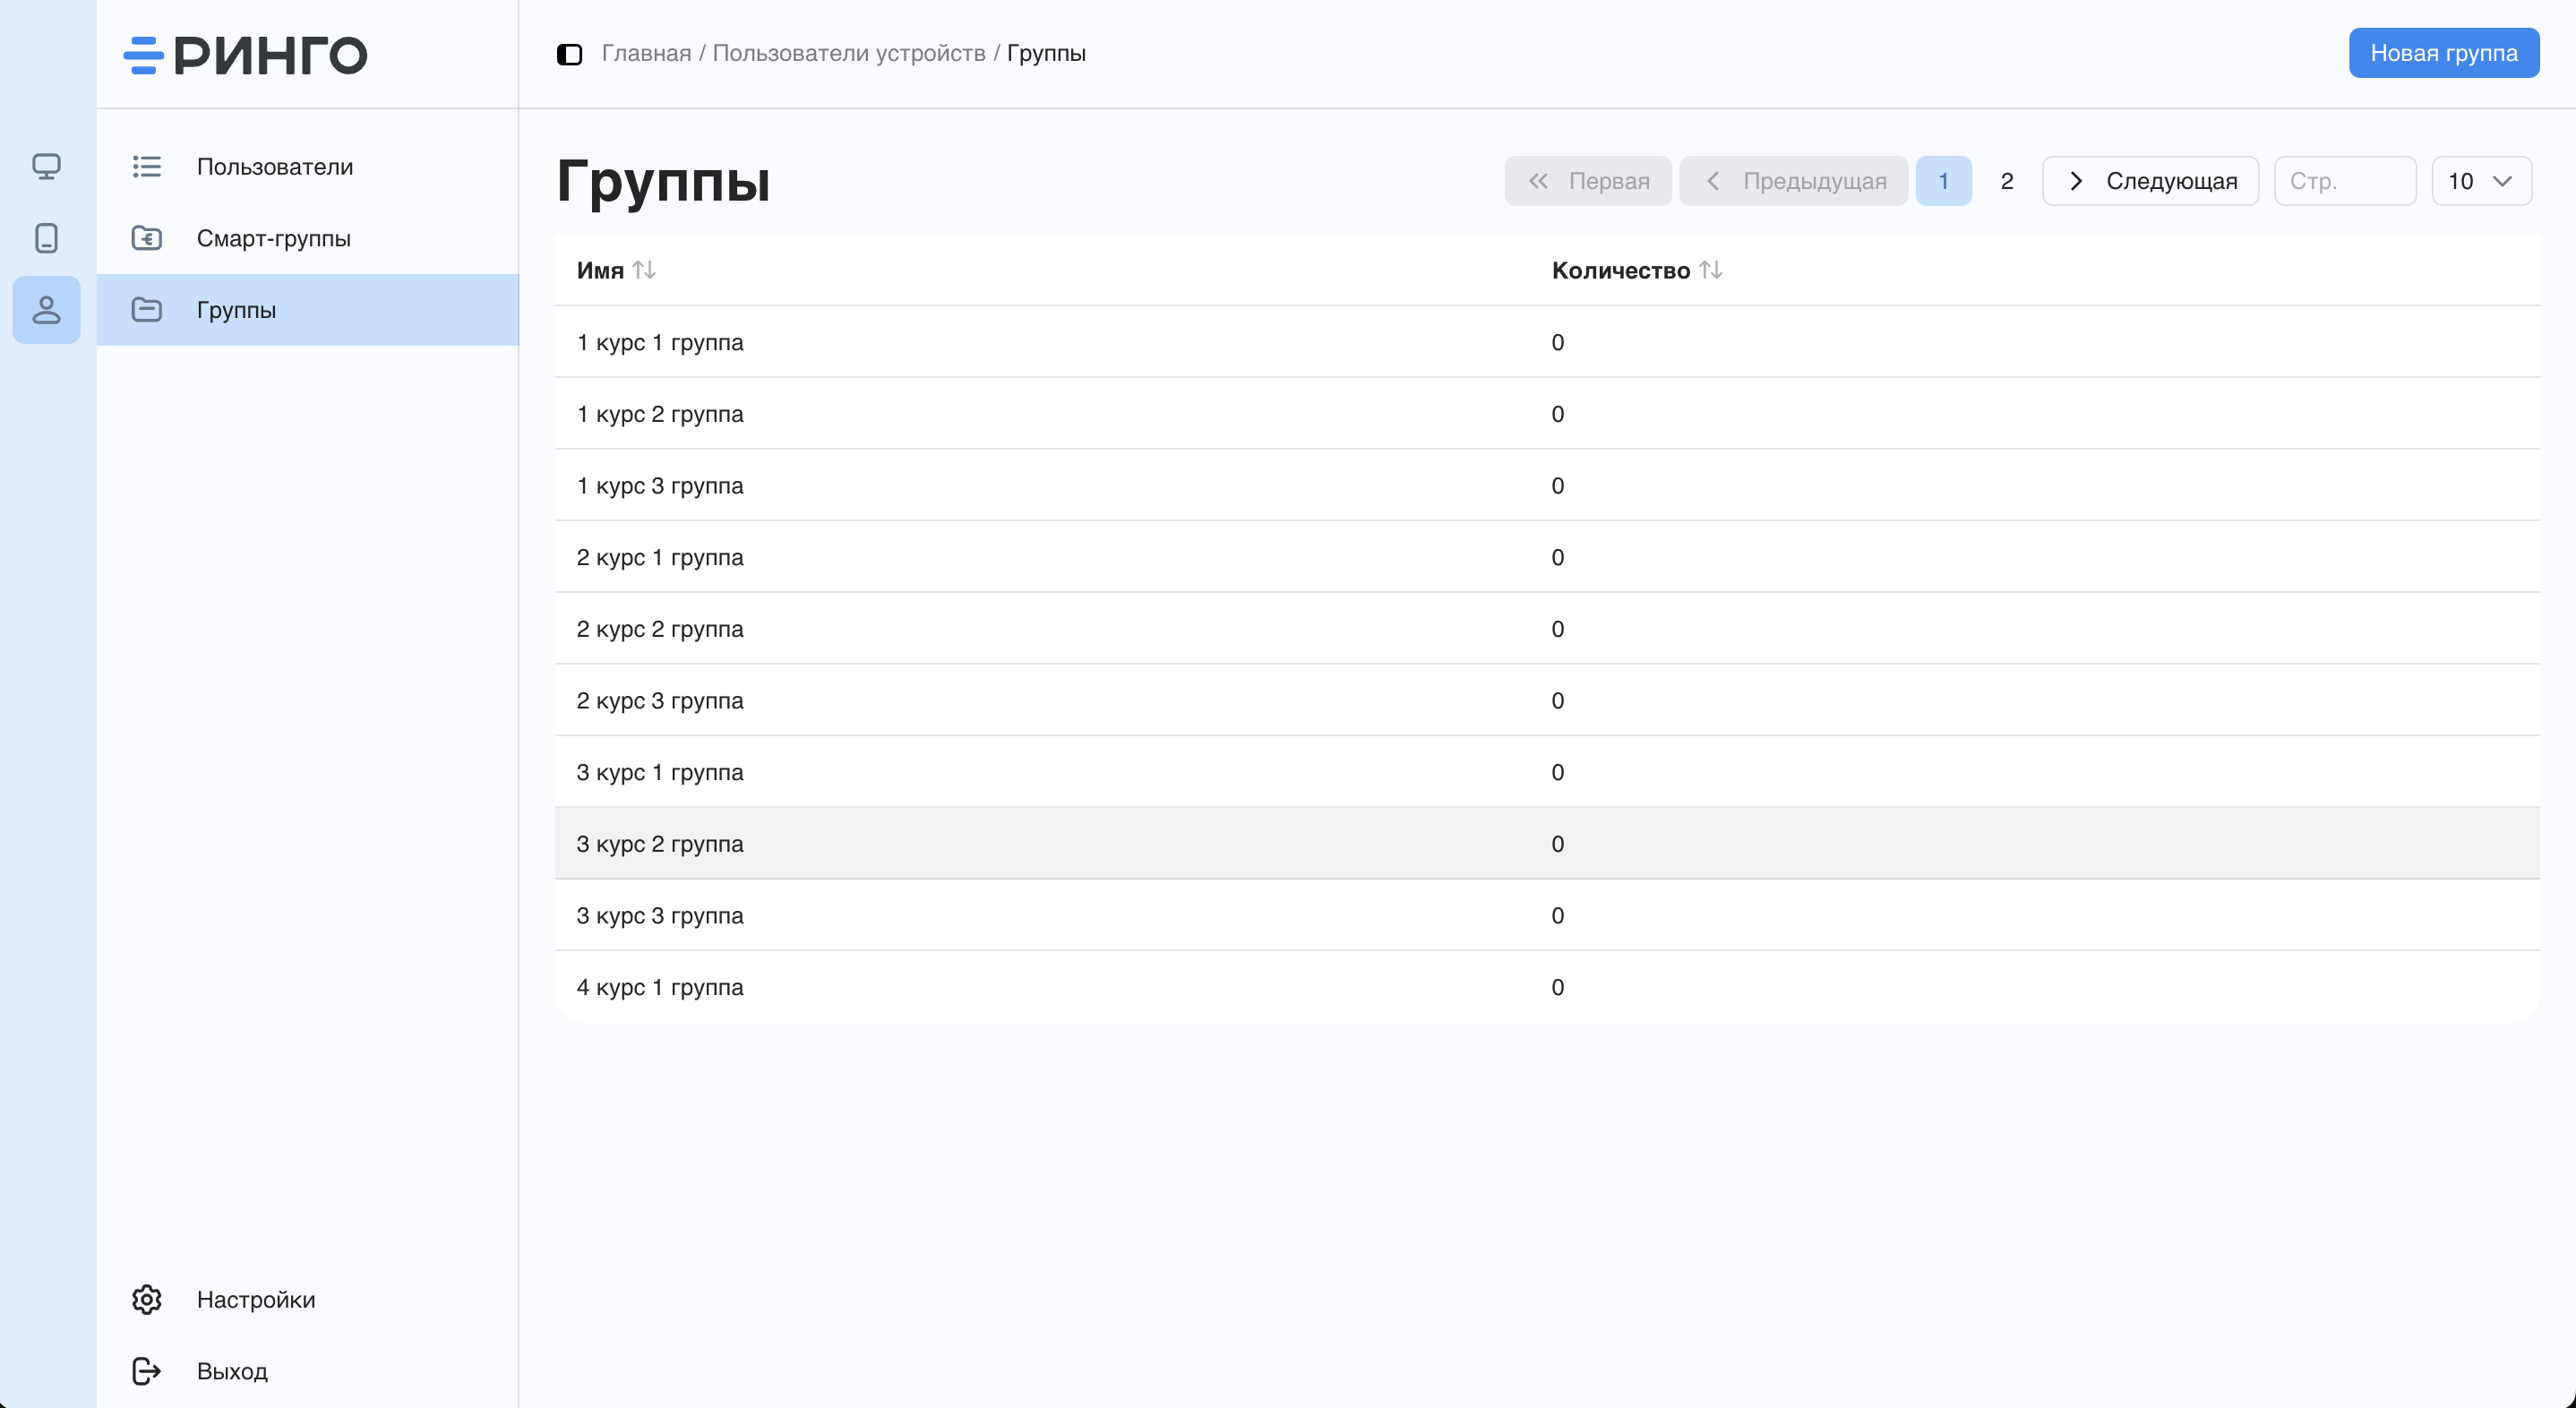Click the Ринго logo

click(246, 55)
